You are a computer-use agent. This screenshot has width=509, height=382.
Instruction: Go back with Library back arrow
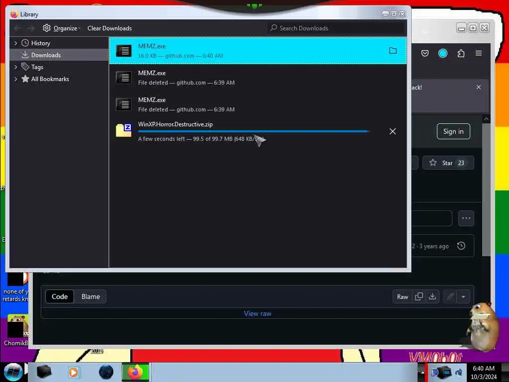(x=18, y=28)
